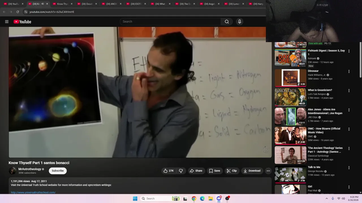Open MrAstrotheology channel avatar
Screen dimensions: 362x203
[x=12, y=171]
